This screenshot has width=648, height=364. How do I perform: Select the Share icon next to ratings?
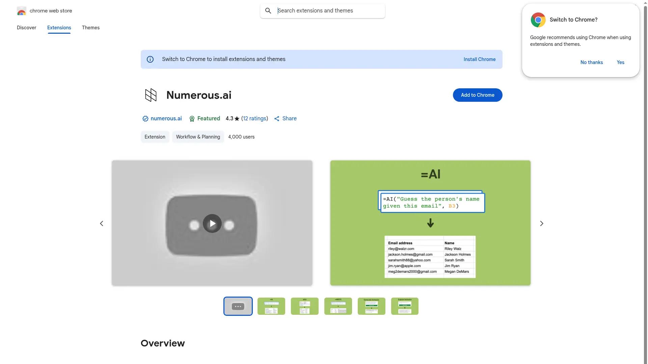[x=277, y=119]
